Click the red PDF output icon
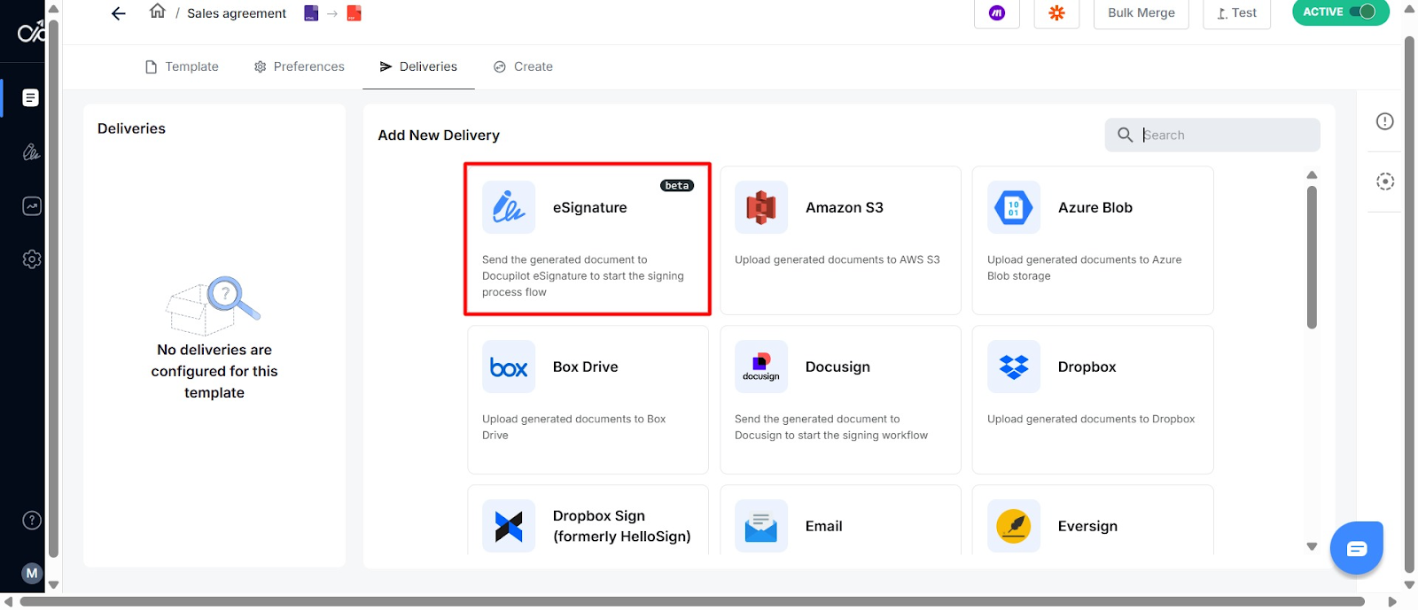Screen dimensions: 1418x610 354,13
